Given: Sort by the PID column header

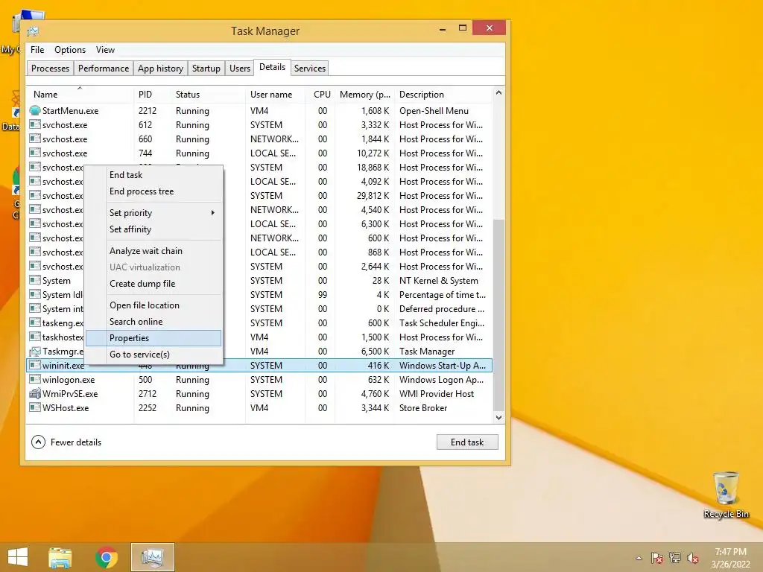Looking at the screenshot, I should (x=152, y=95).
